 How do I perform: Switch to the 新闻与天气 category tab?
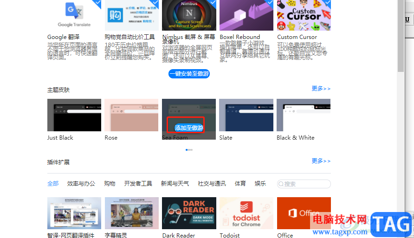pyautogui.click(x=175, y=184)
